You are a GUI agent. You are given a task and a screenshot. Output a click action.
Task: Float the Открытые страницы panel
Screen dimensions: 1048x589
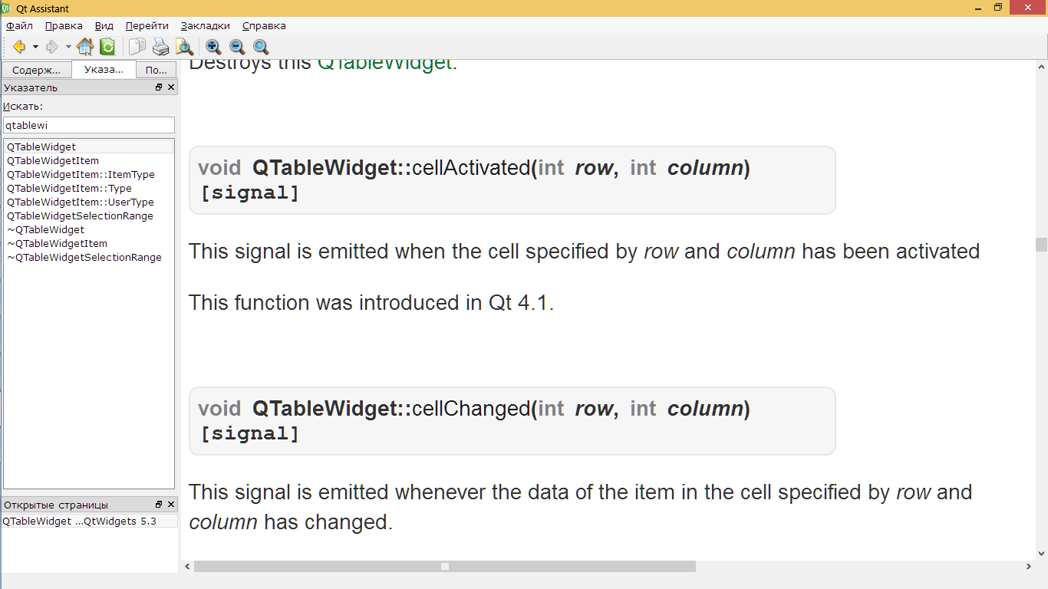click(159, 505)
